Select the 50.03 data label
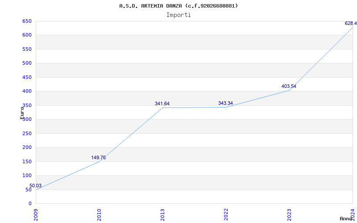This screenshot has height=223, width=357. 36,186
